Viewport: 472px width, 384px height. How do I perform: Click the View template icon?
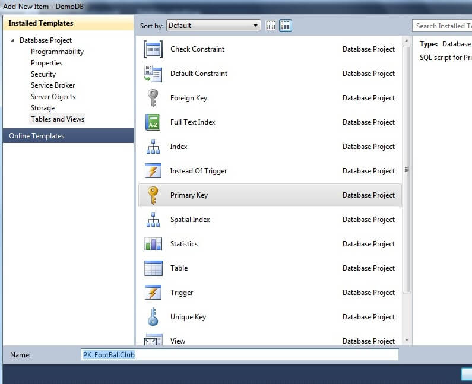(x=153, y=339)
